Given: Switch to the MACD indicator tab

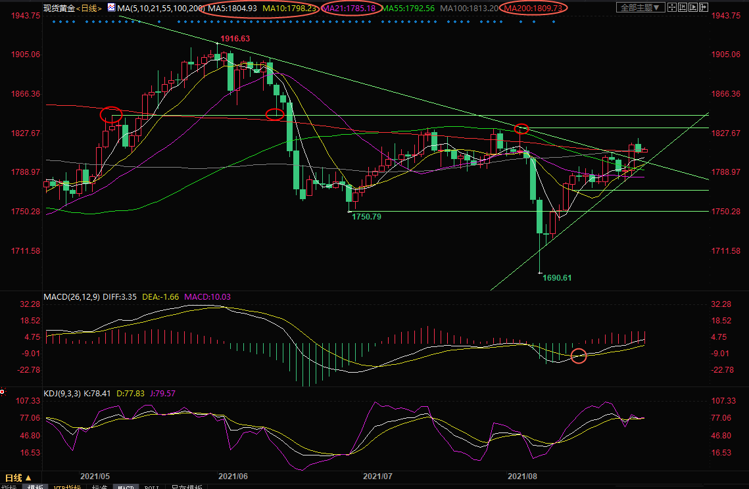Looking at the screenshot, I should pyautogui.click(x=125, y=487).
